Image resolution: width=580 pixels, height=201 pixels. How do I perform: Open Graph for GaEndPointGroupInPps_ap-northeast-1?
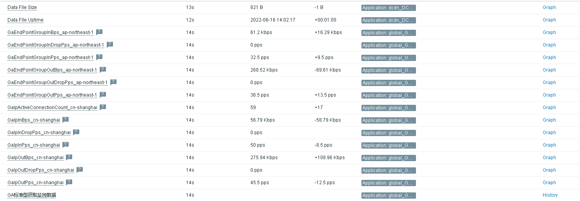pyautogui.click(x=549, y=57)
